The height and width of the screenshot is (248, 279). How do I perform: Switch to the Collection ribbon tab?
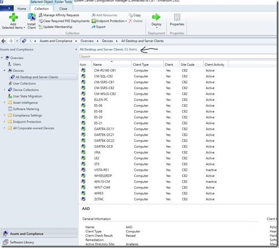pos(42,9)
